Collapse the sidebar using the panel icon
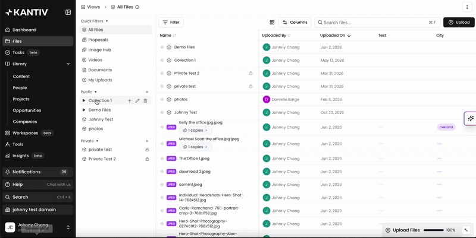This screenshot has width=476, height=238. [x=68, y=12]
